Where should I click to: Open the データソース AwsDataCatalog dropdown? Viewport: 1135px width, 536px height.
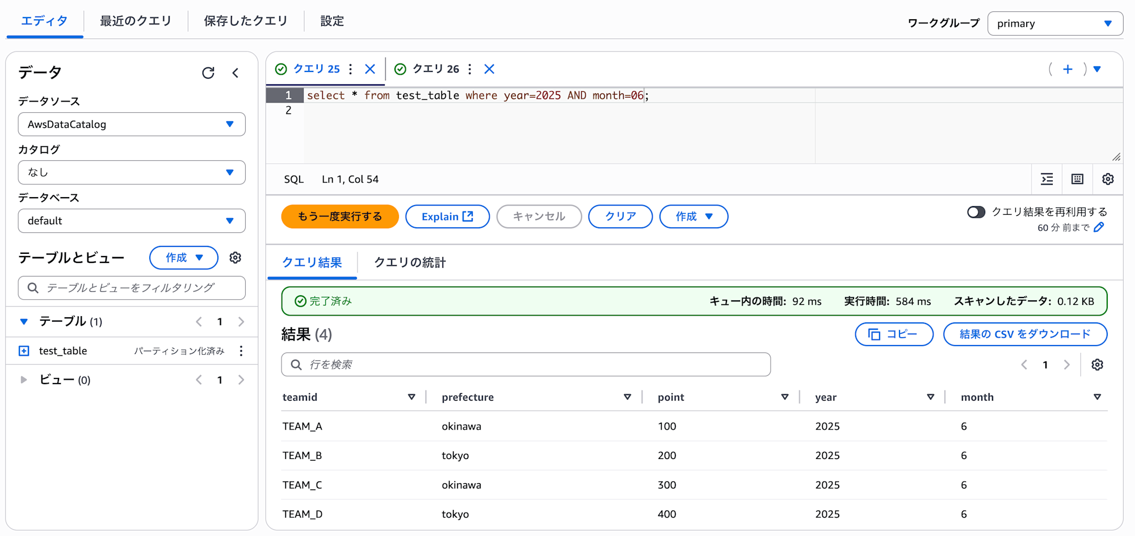coord(132,124)
